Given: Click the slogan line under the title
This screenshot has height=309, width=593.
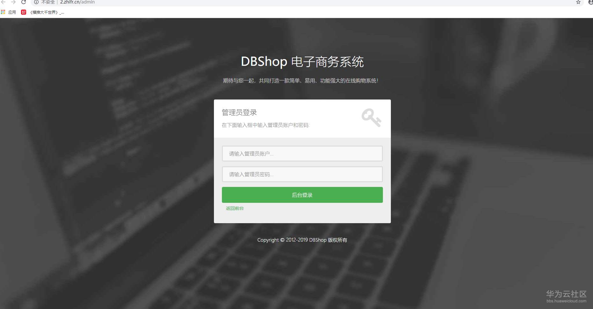Looking at the screenshot, I should 301,81.
